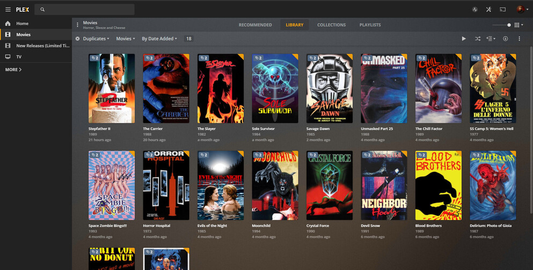The image size is (533, 270).
Task: Open Movies library options dots
Action: pyautogui.click(x=77, y=25)
